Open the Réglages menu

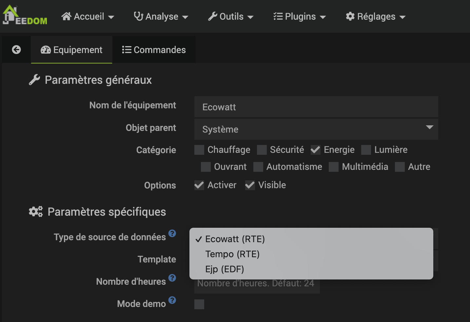point(376,16)
